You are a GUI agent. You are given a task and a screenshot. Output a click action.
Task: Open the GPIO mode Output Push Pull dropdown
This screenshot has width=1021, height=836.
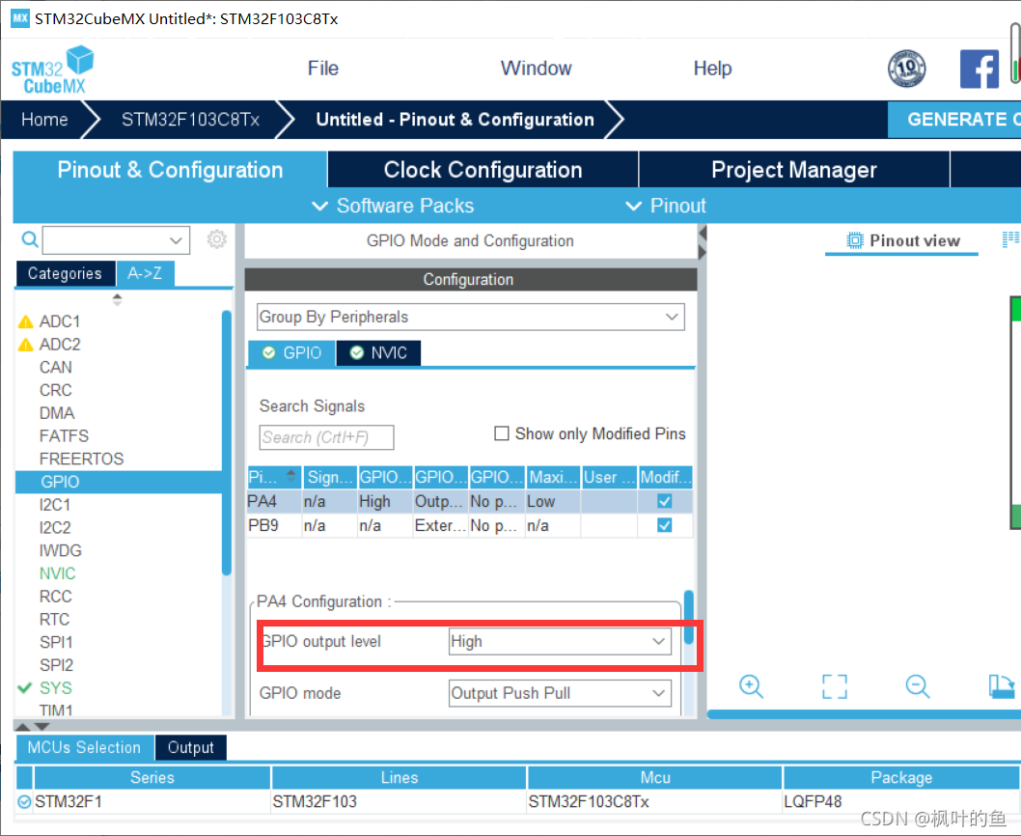(x=560, y=693)
